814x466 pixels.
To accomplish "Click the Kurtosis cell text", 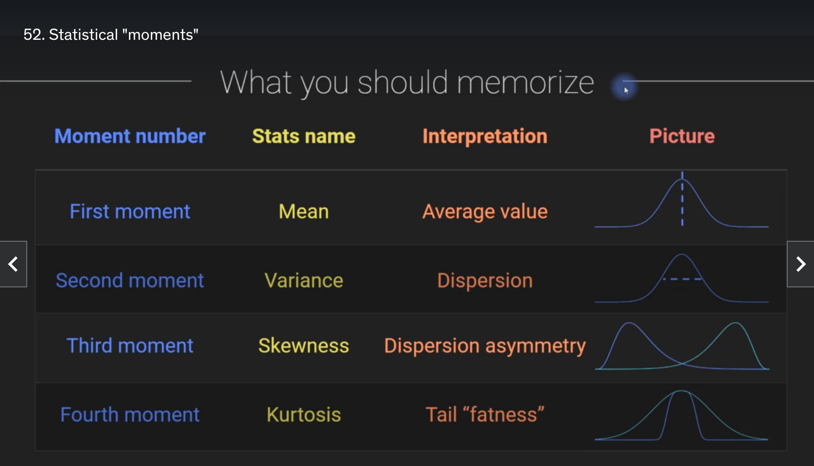I will (x=304, y=415).
